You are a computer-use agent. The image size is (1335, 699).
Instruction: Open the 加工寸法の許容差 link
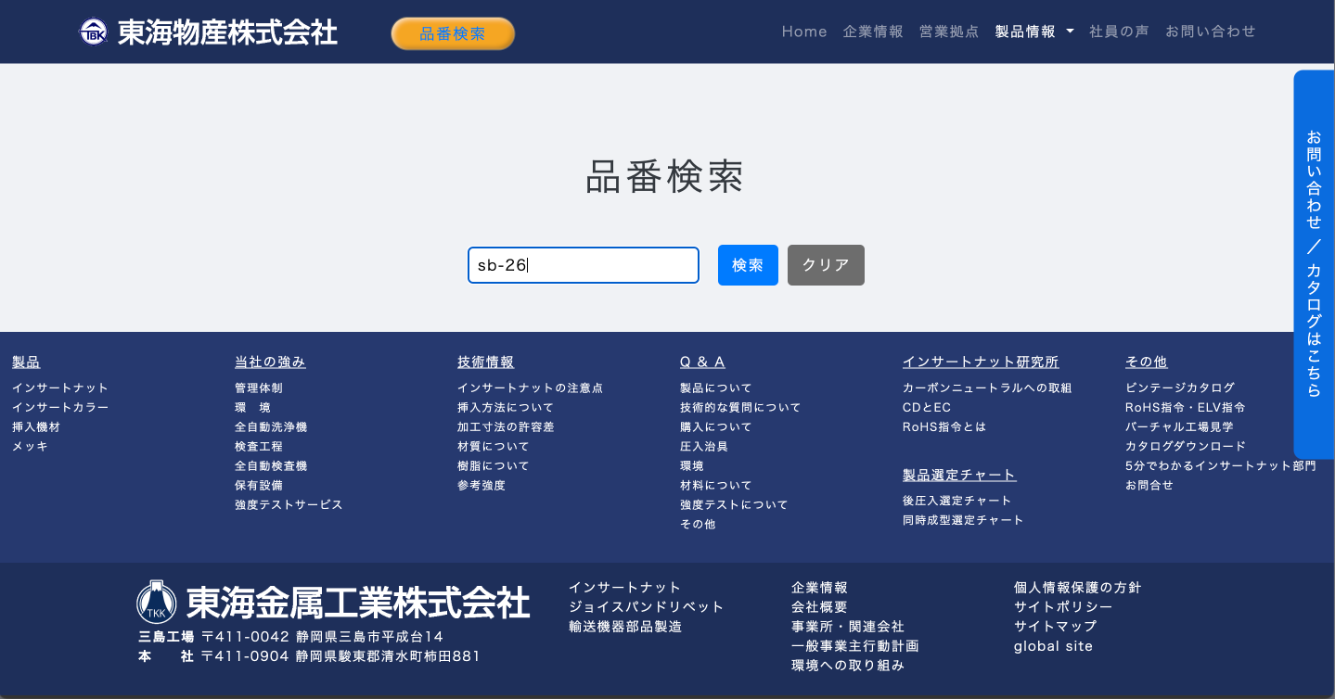(x=506, y=427)
